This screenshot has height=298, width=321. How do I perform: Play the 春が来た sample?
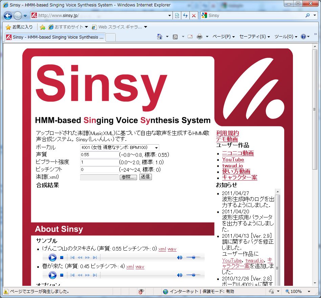point(52,275)
